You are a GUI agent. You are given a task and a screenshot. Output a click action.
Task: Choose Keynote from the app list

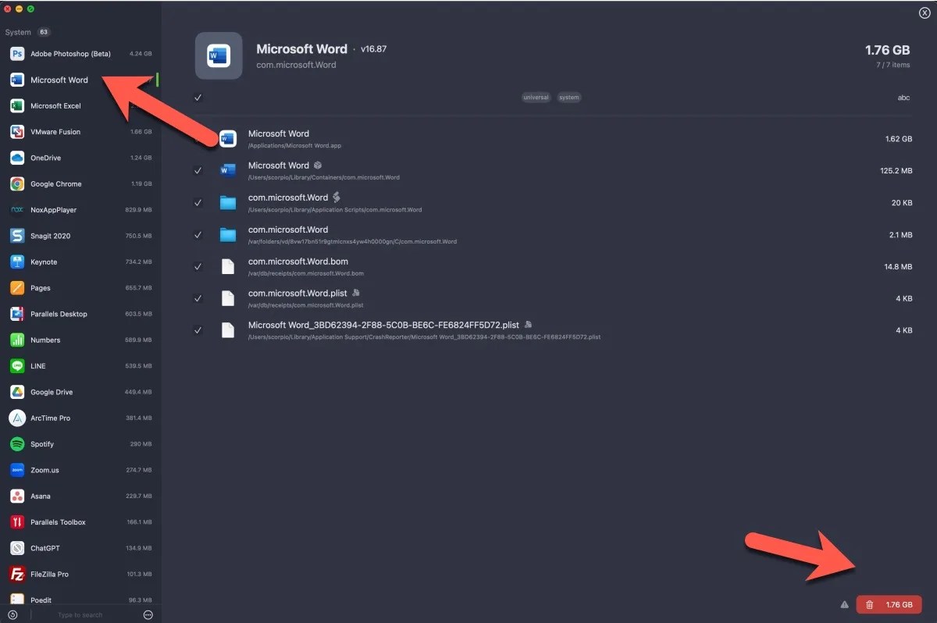coord(80,262)
